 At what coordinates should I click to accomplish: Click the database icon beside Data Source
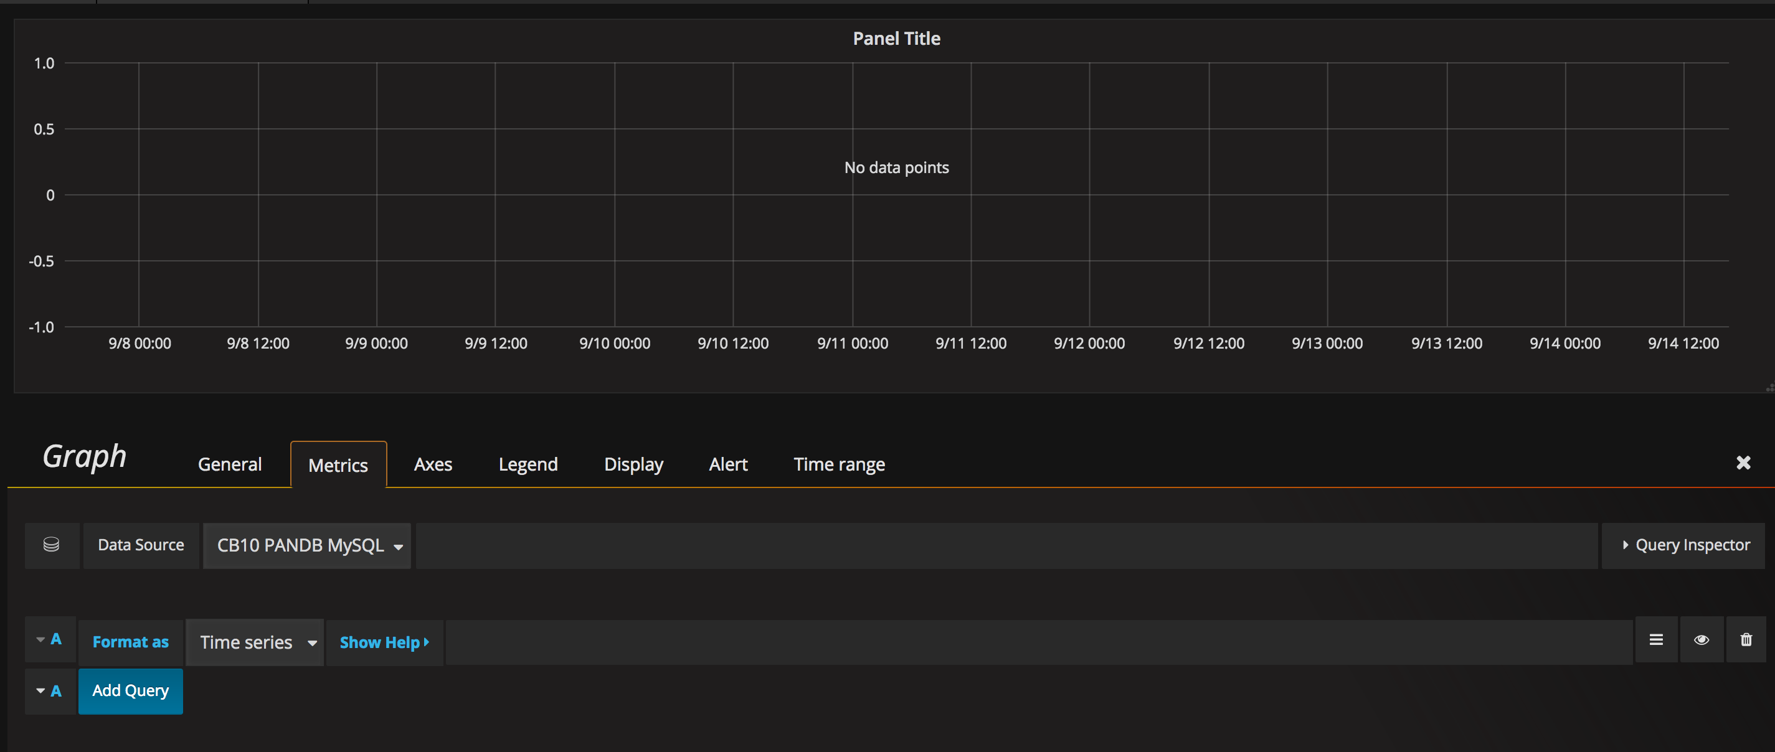tap(51, 545)
